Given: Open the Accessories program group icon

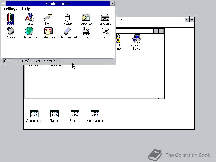Looking at the screenshot, I should coord(34,116).
